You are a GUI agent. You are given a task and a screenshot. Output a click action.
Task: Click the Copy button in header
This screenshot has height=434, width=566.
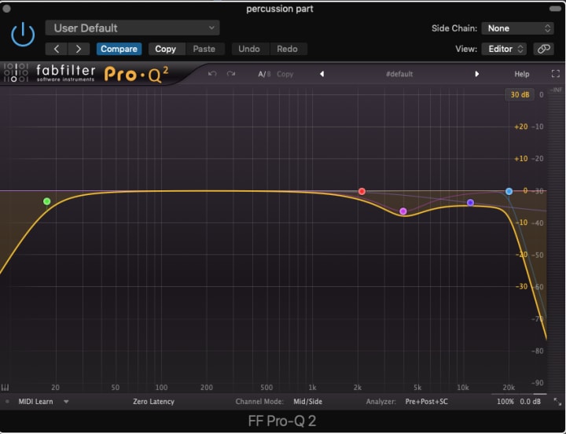(165, 49)
